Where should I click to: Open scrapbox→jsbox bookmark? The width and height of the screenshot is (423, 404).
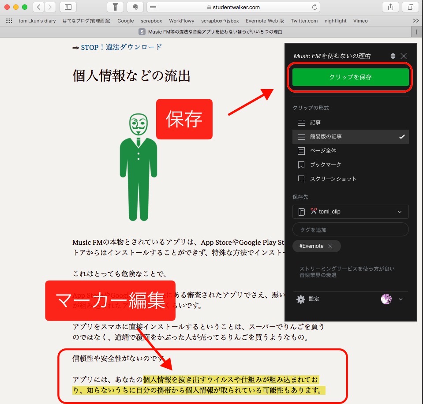(220, 21)
